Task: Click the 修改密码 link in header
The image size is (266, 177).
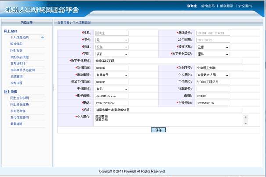Action: coord(208,7)
